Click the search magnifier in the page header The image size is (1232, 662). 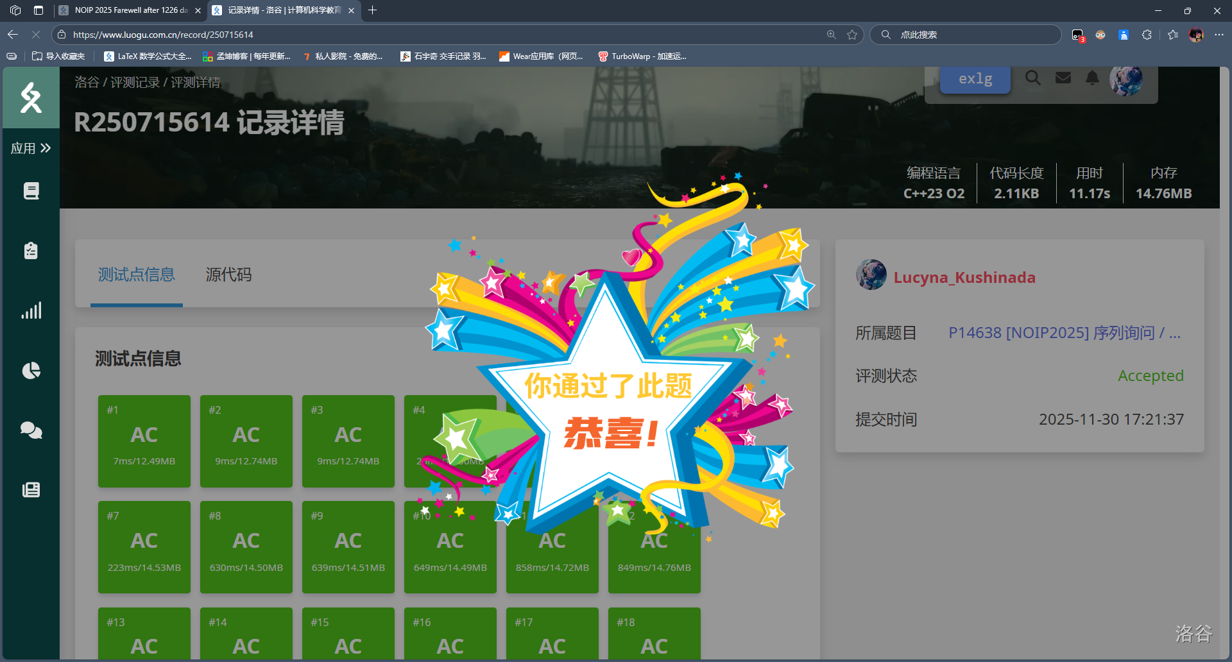coord(1032,78)
